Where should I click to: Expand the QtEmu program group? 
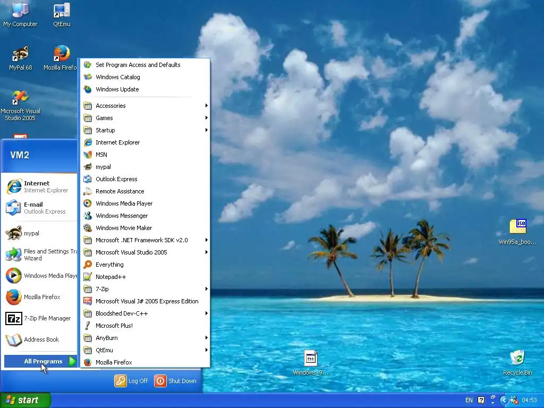145,350
